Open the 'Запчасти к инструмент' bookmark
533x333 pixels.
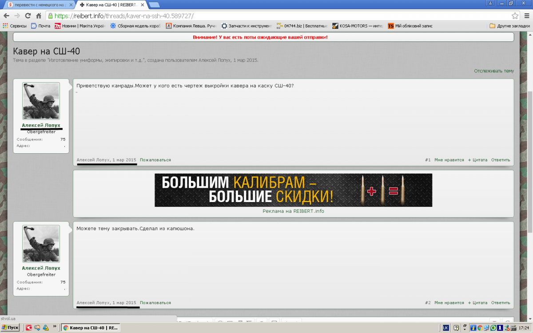click(x=247, y=26)
